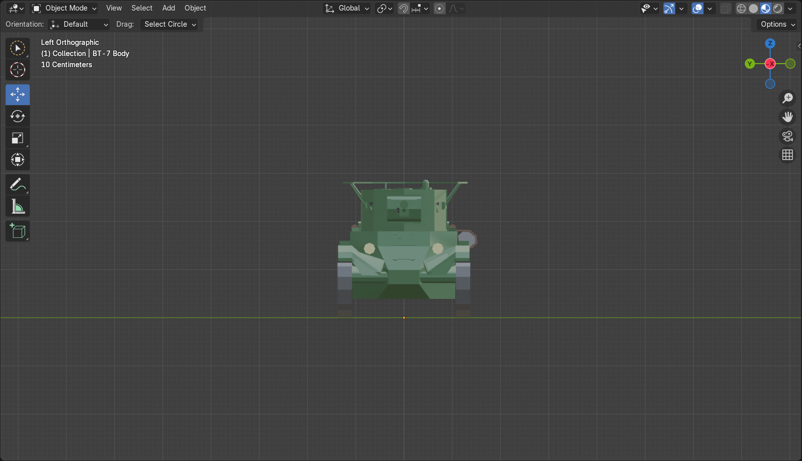Open the pivot point dropdown

pos(384,8)
